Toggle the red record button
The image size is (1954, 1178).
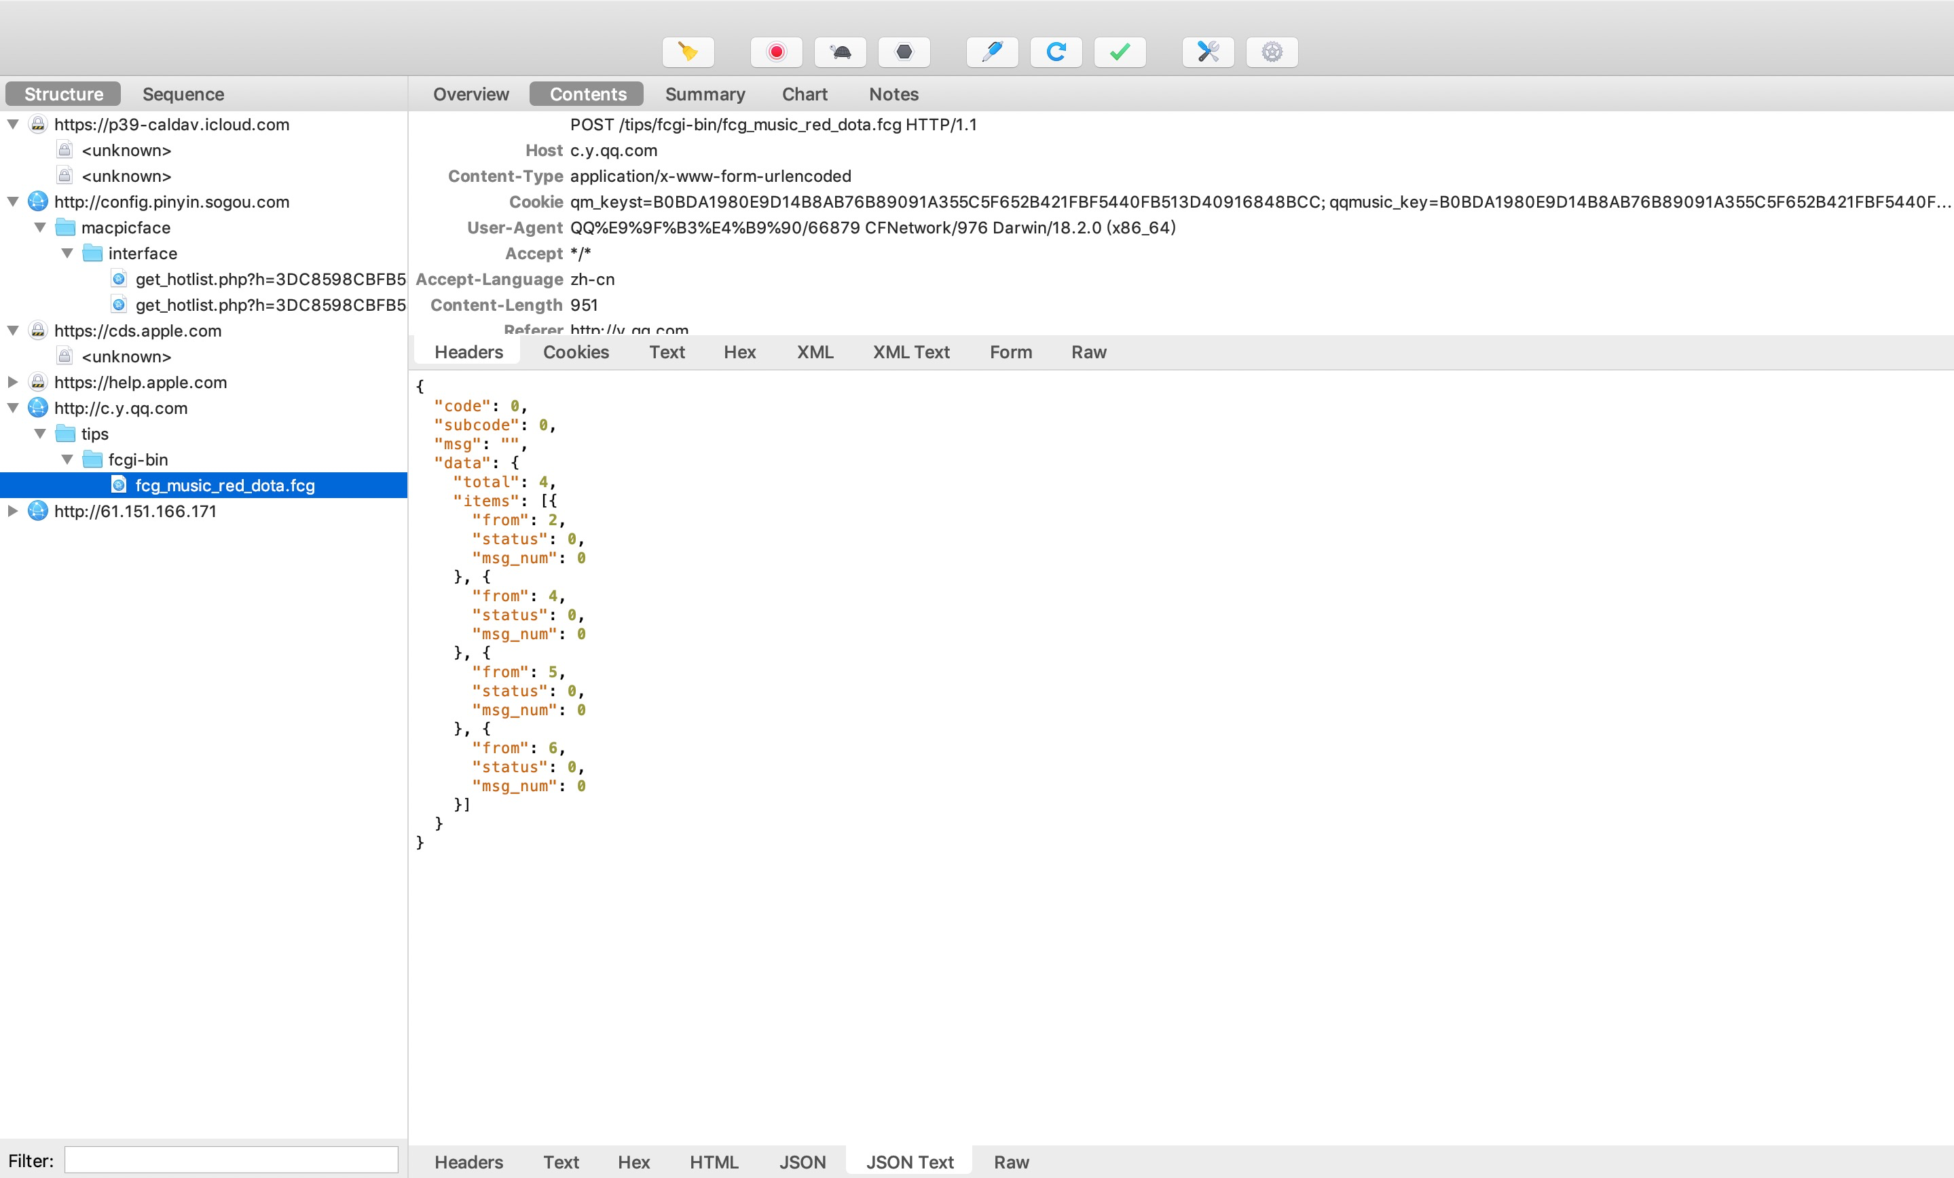pos(775,52)
